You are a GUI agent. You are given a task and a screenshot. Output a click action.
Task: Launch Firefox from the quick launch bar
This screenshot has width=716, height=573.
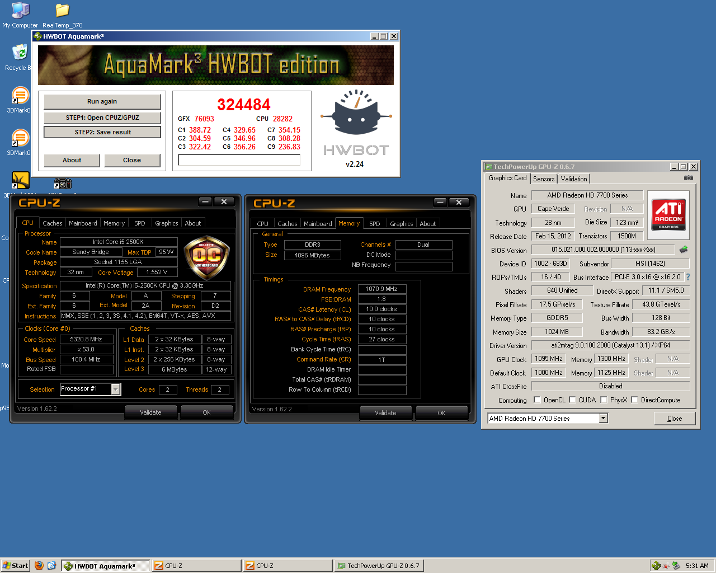39,566
